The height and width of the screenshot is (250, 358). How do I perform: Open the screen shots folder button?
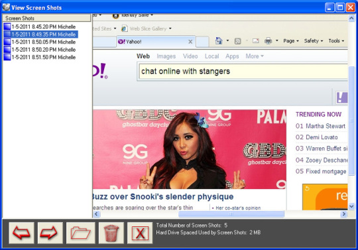81,233
